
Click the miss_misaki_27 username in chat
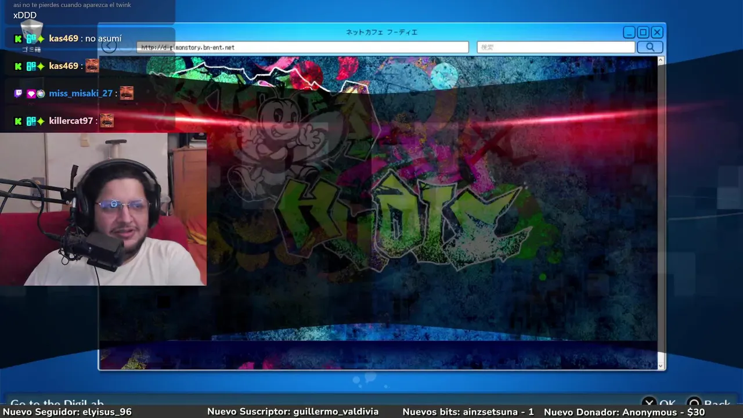(x=81, y=93)
